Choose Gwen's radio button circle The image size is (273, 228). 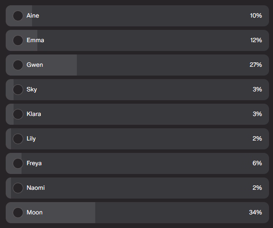pos(18,65)
